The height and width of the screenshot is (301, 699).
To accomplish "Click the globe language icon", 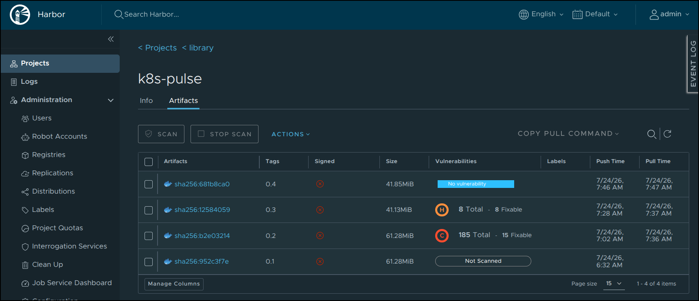I will 524,15.
